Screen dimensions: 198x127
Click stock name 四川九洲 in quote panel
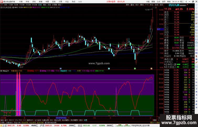tap(174, 5)
